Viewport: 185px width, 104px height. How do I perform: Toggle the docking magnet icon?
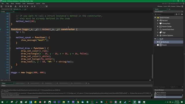pyautogui.click(x=47, y=6)
